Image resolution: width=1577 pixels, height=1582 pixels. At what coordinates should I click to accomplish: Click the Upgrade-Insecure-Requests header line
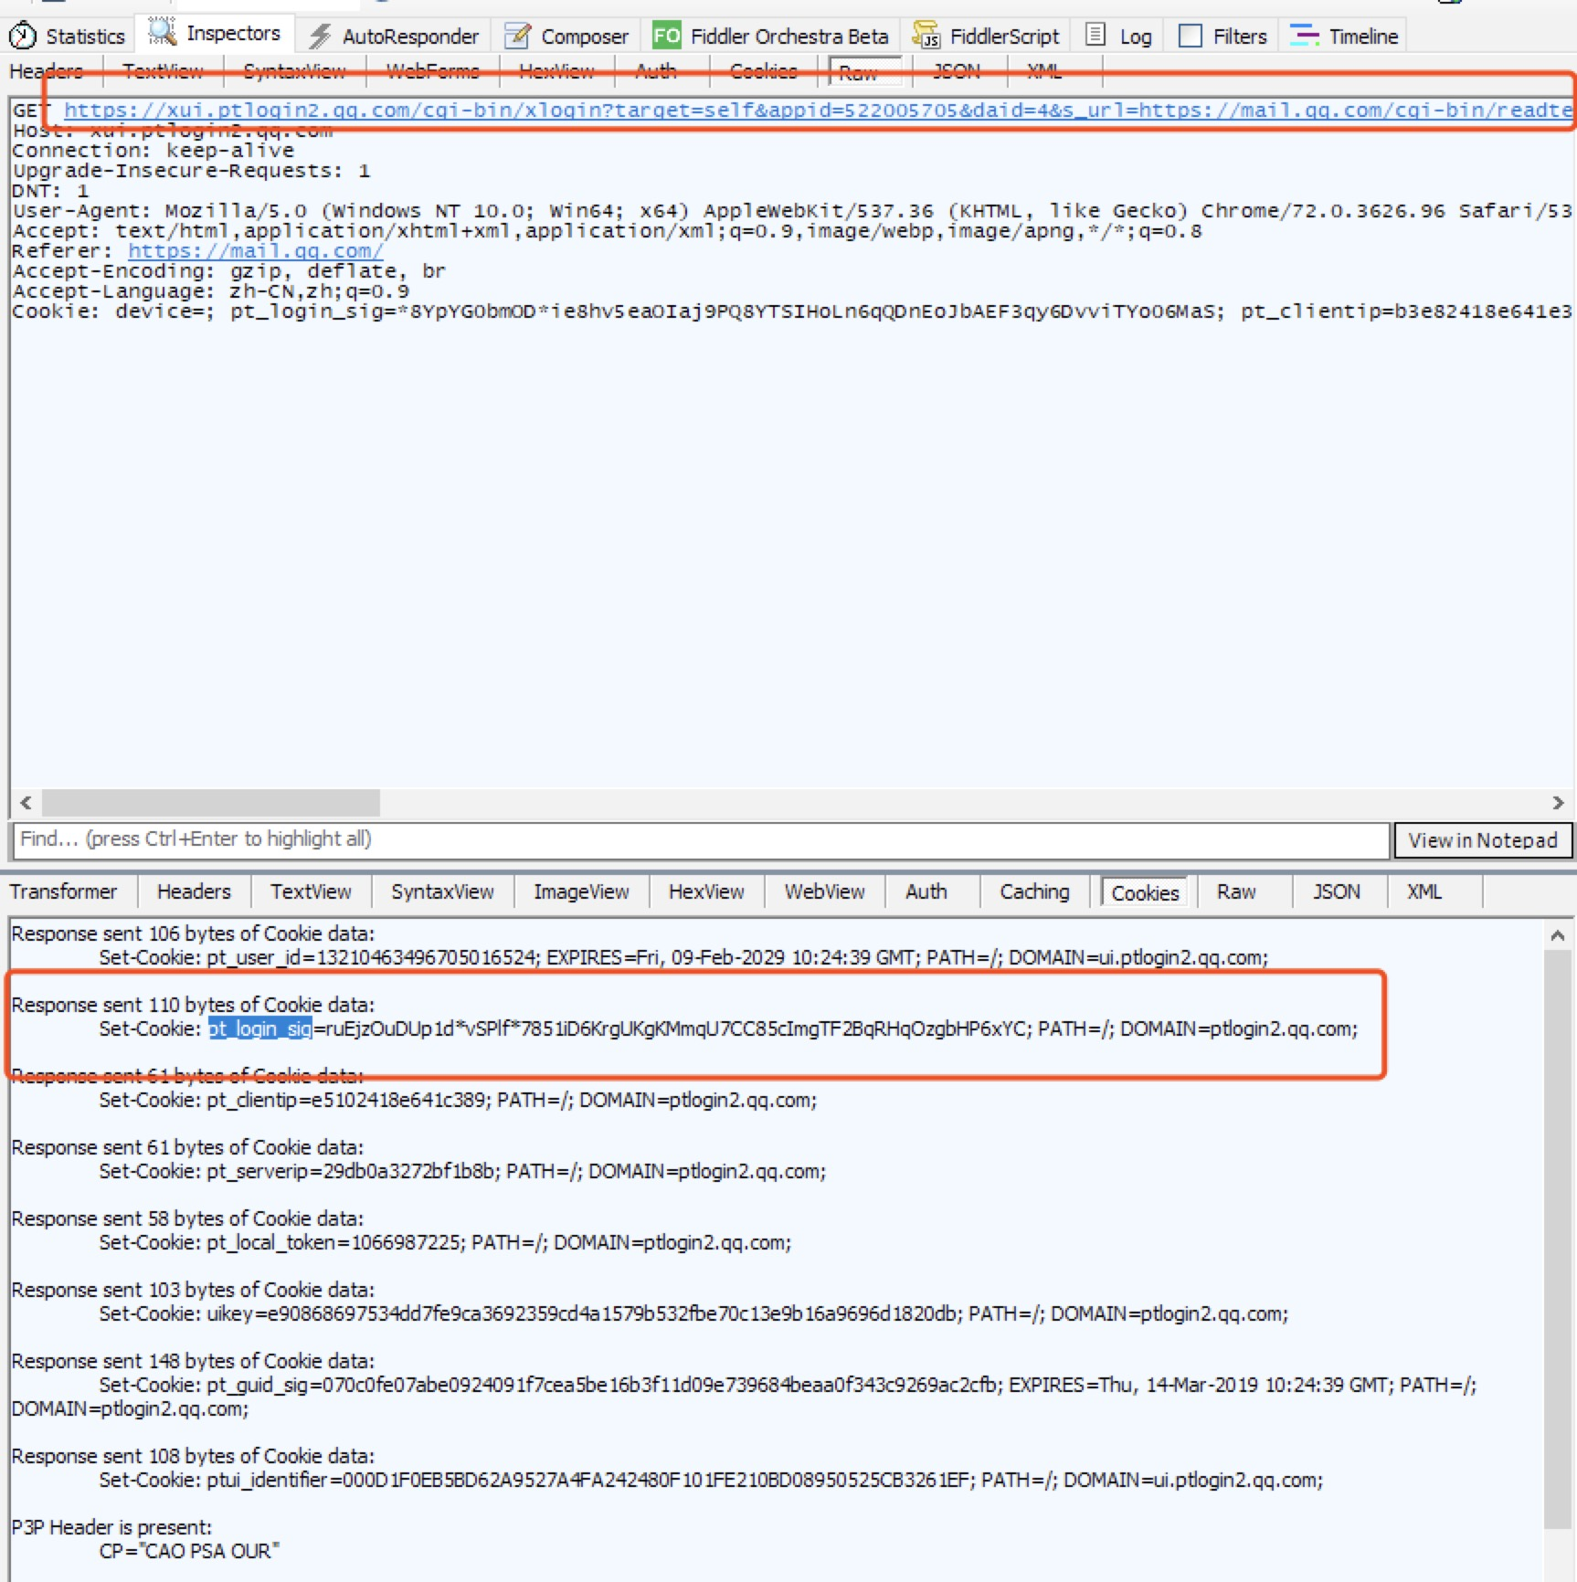(191, 171)
